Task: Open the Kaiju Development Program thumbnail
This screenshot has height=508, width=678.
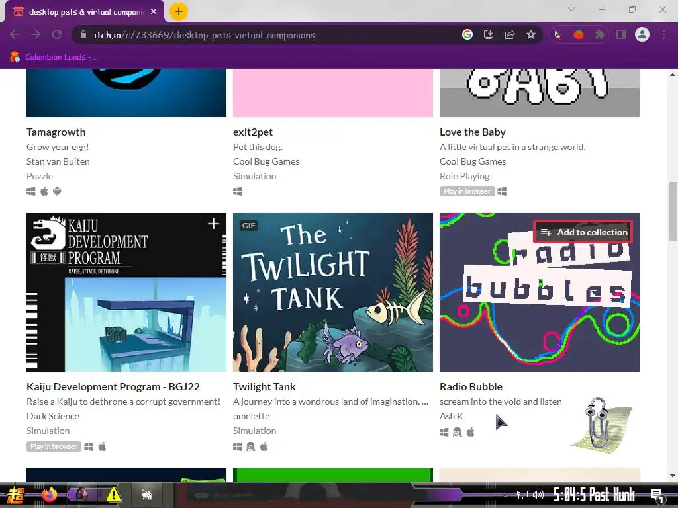Action: [126, 292]
